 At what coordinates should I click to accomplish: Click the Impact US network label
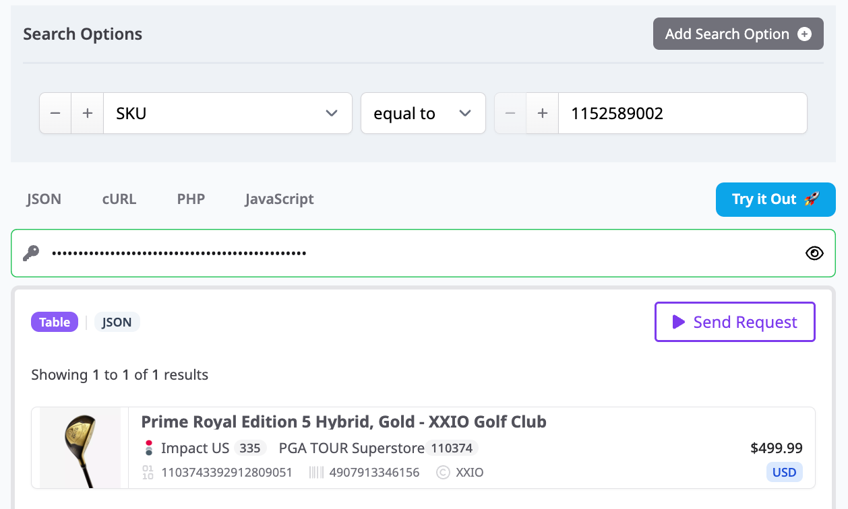(195, 448)
